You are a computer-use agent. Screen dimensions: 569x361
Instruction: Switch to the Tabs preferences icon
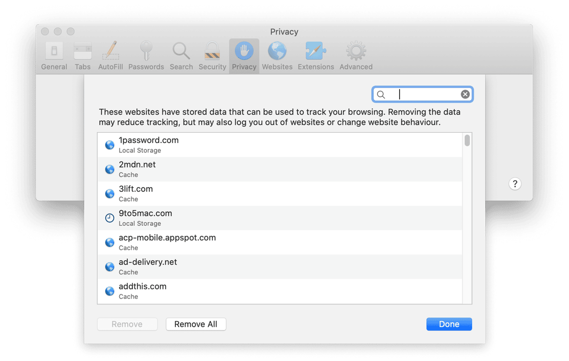(x=82, y=56)
